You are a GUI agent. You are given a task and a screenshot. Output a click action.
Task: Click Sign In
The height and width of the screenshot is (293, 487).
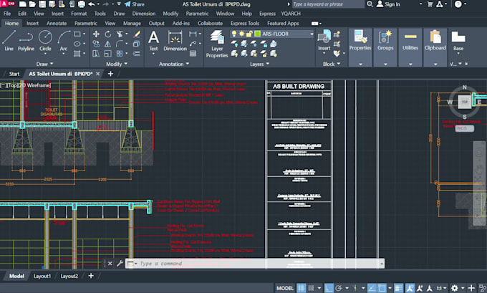[x=389, y=4]
